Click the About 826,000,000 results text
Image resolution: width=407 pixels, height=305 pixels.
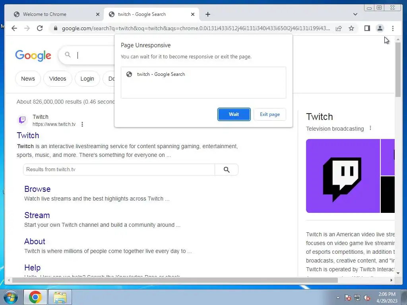coord(66,102)
